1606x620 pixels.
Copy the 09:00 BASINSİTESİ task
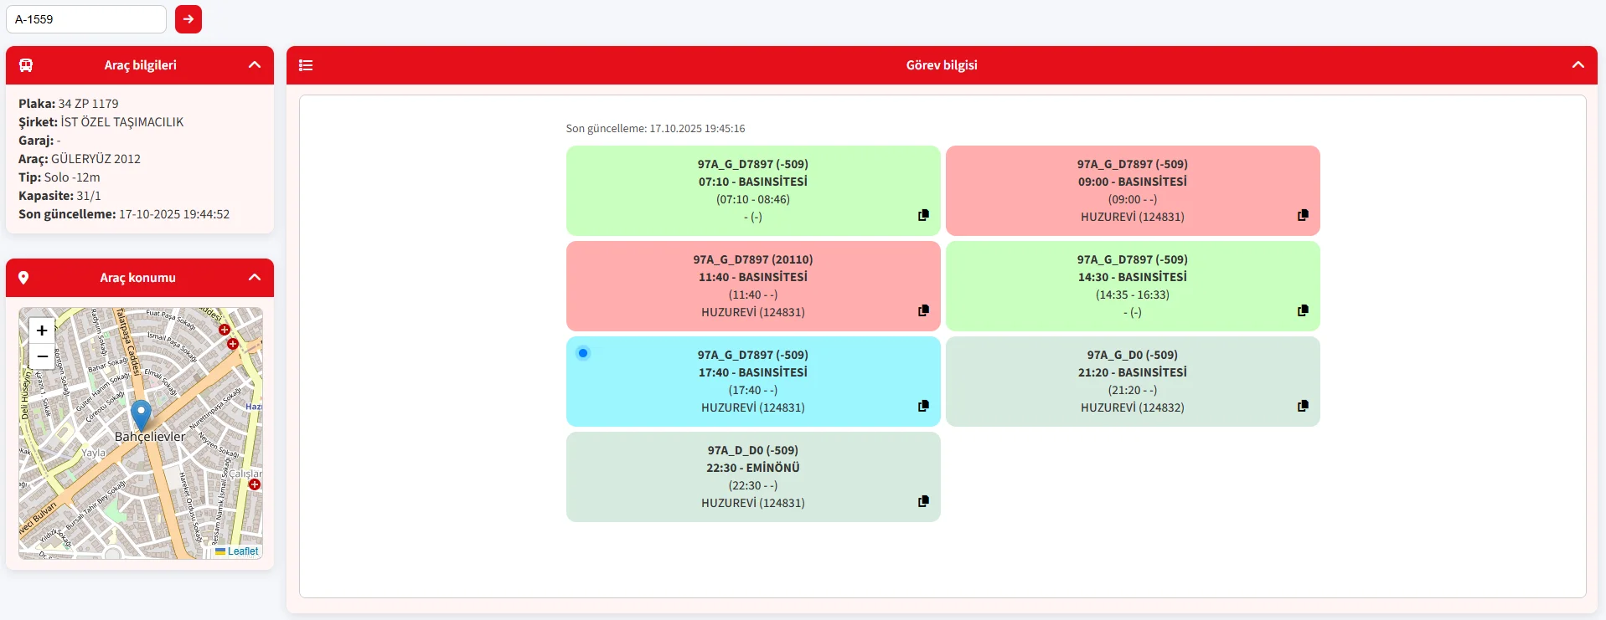point(1303,215)
